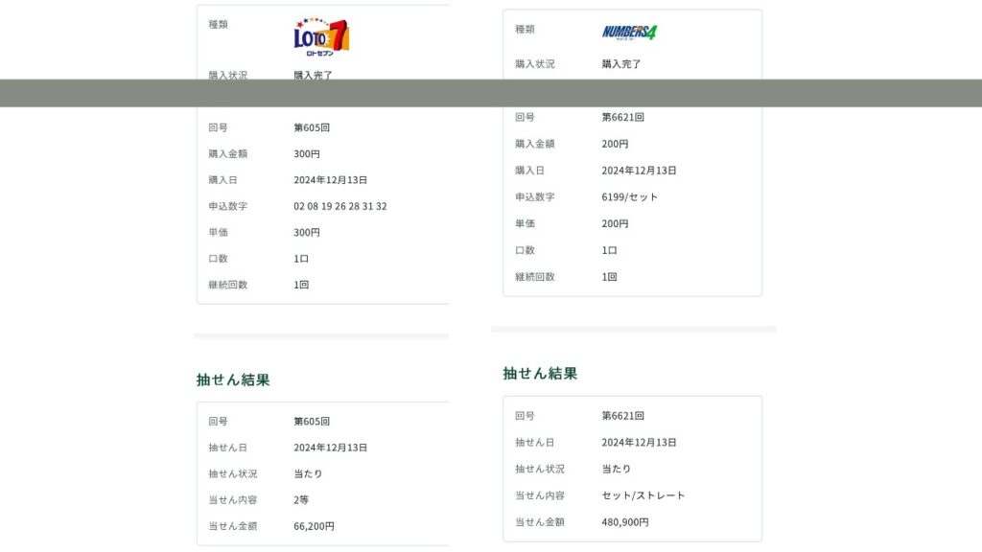Select 第605回 in the Loto 7 results box
This screenshot has width=982, height=552.
tap(312, 422)
